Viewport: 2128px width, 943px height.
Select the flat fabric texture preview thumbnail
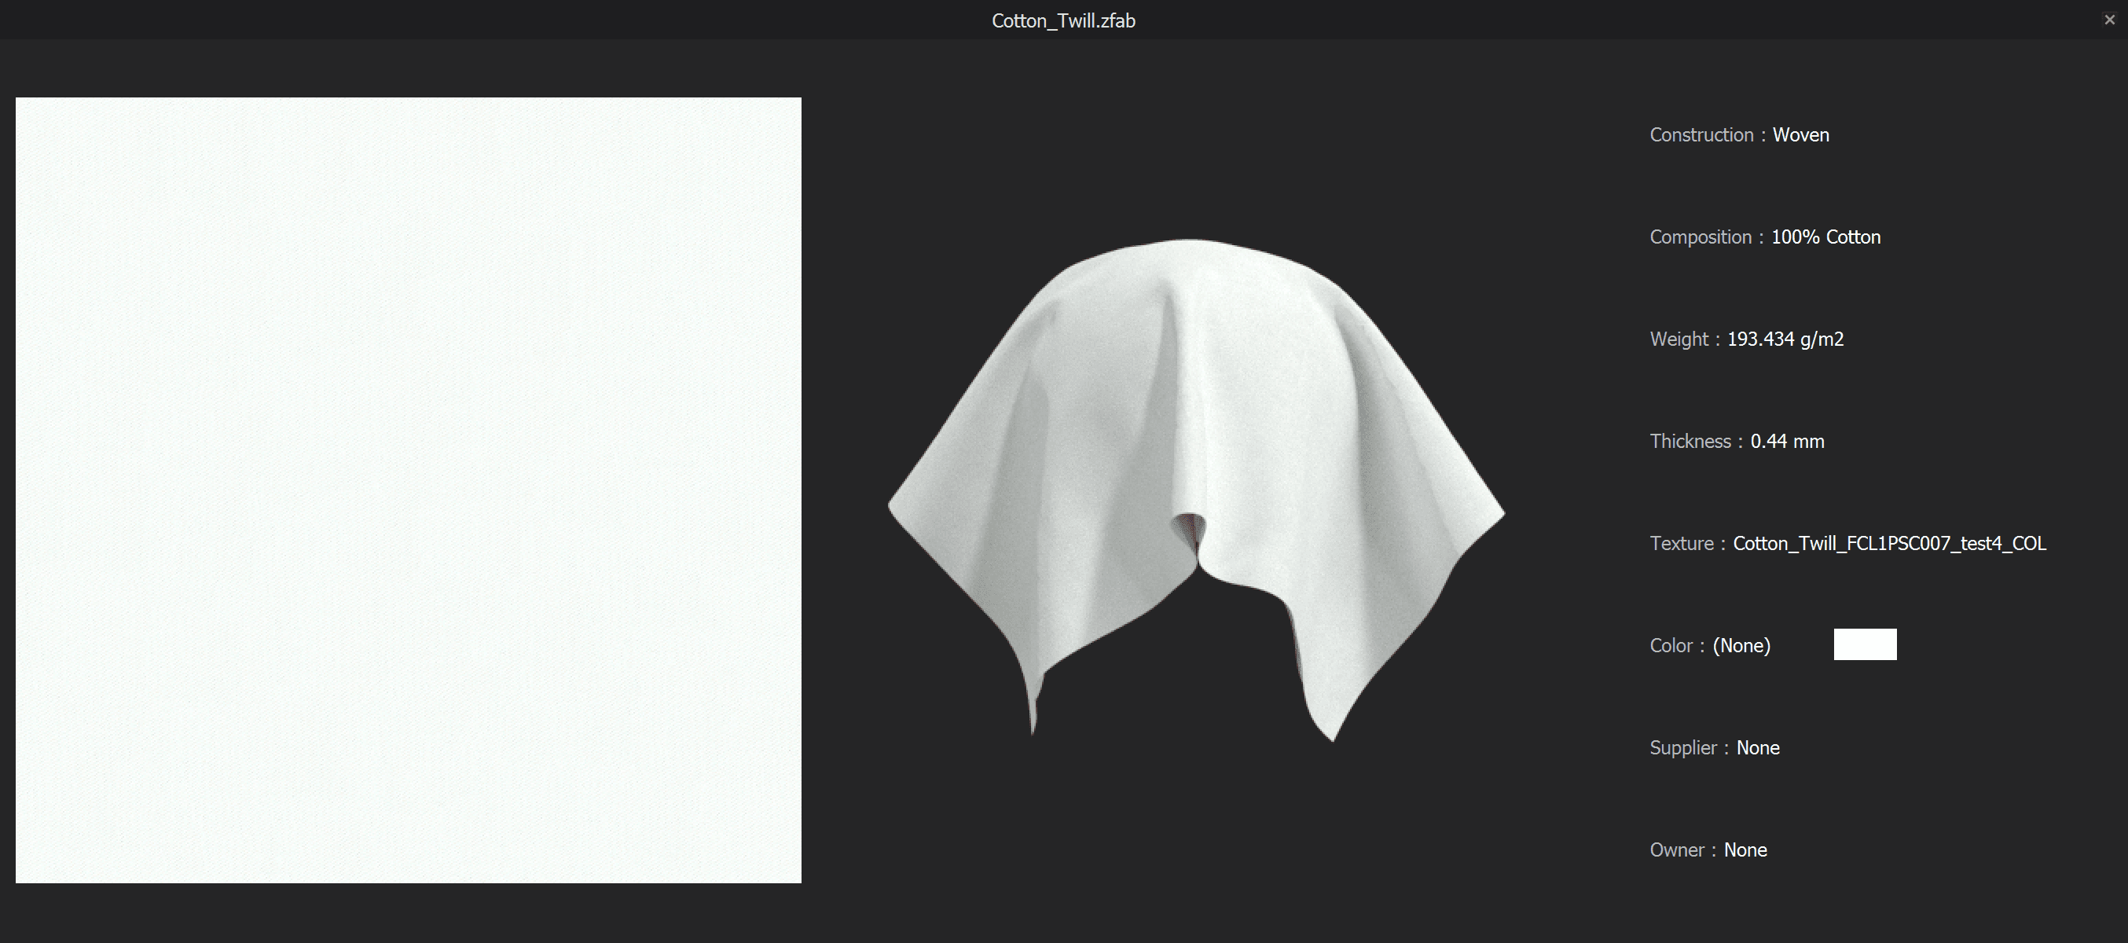pyautogui.click(x=408, y=490)
